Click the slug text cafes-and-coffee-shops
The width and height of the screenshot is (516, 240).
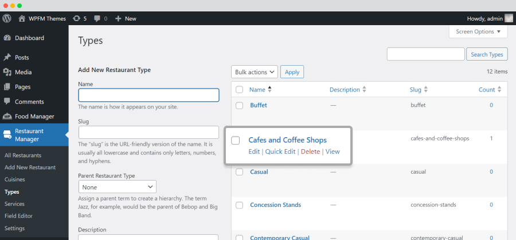[440, 138]
